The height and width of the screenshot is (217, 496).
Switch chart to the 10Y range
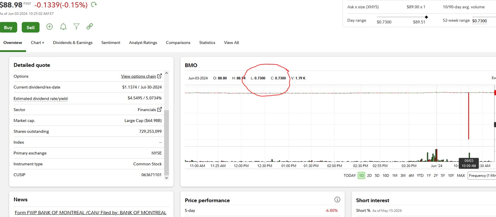451,176
